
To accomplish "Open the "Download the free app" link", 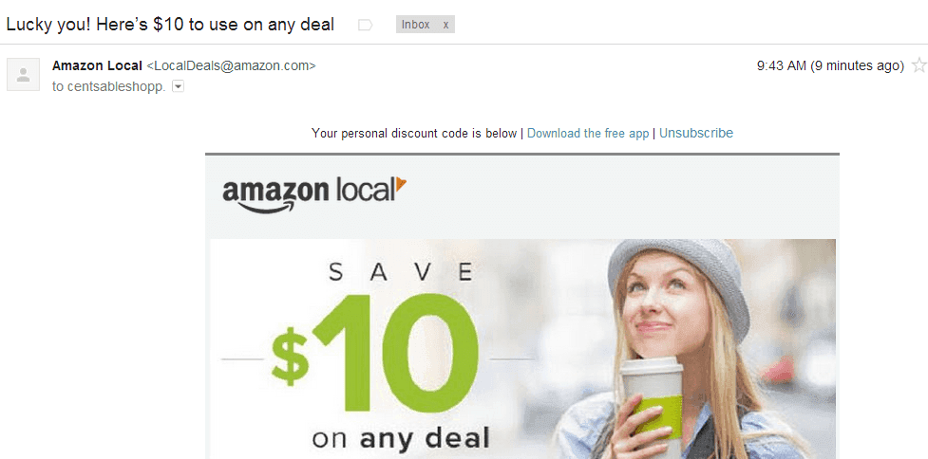I will (588, 134).
